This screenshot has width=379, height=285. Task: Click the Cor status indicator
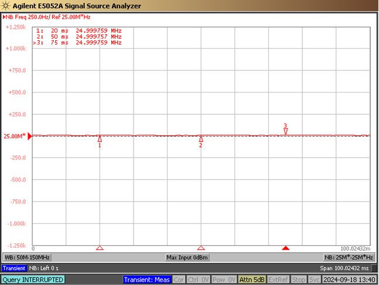(179, 280)
